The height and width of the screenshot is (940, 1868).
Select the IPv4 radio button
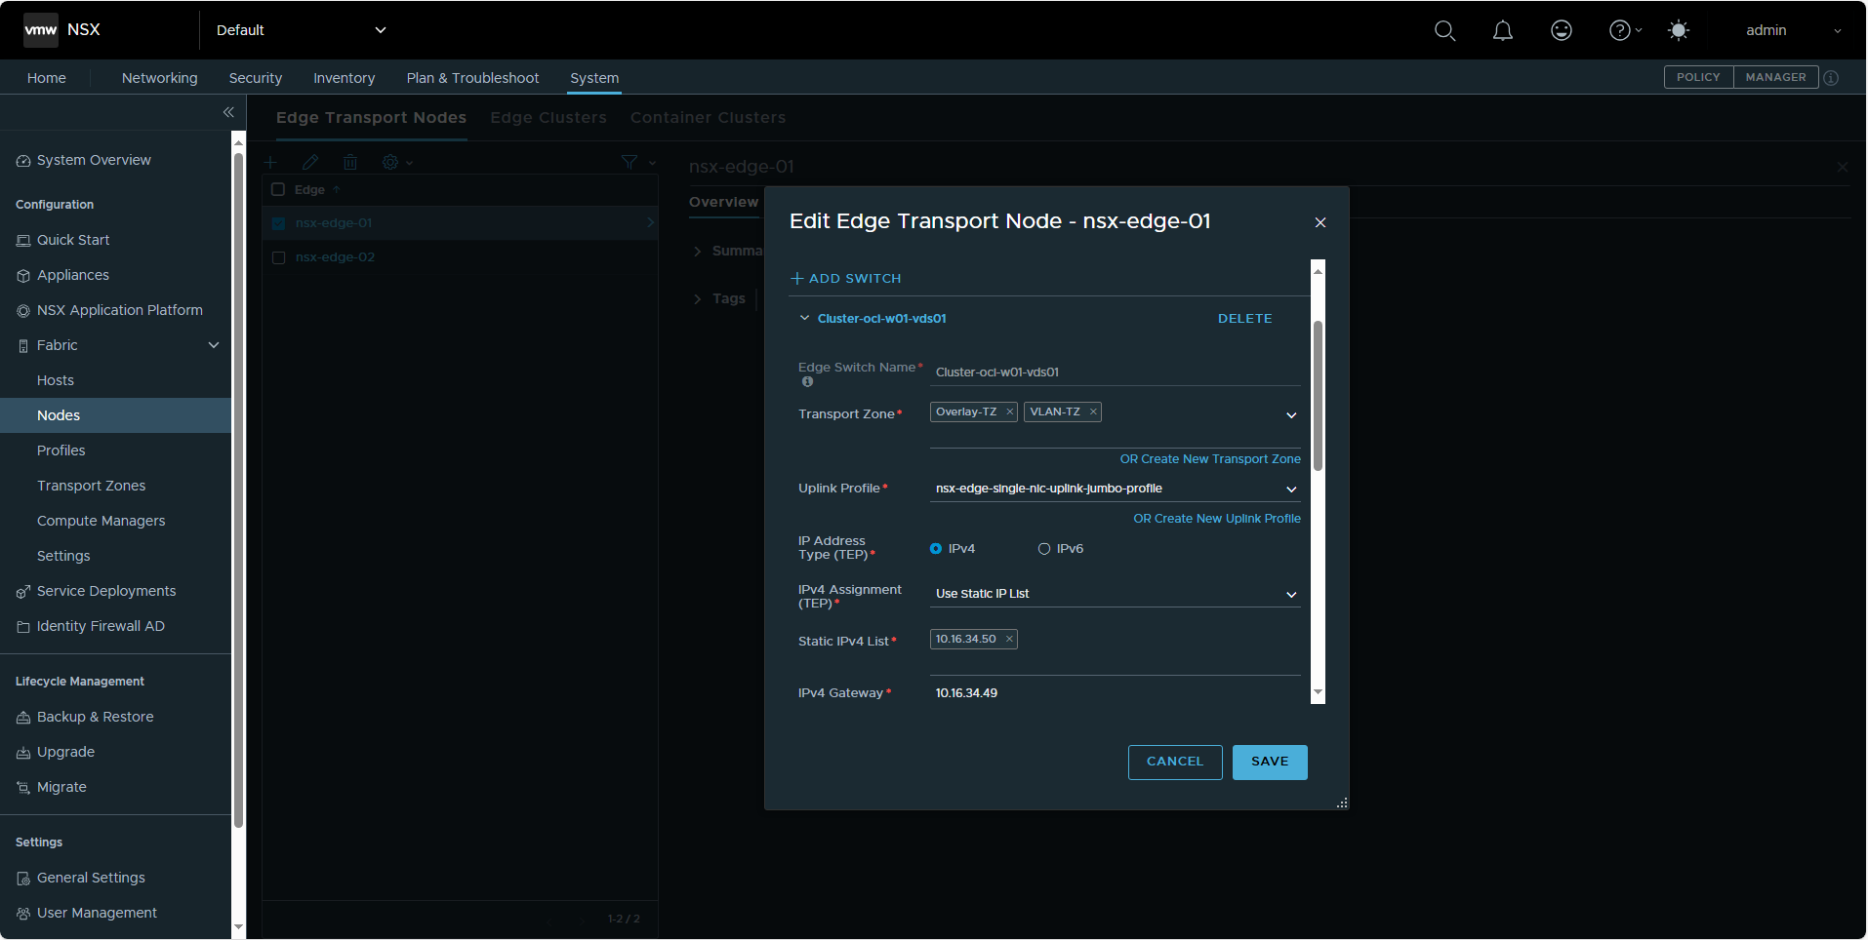point(936,549)
